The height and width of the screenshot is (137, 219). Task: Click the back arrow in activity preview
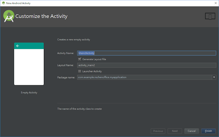(x=17, y=46)
